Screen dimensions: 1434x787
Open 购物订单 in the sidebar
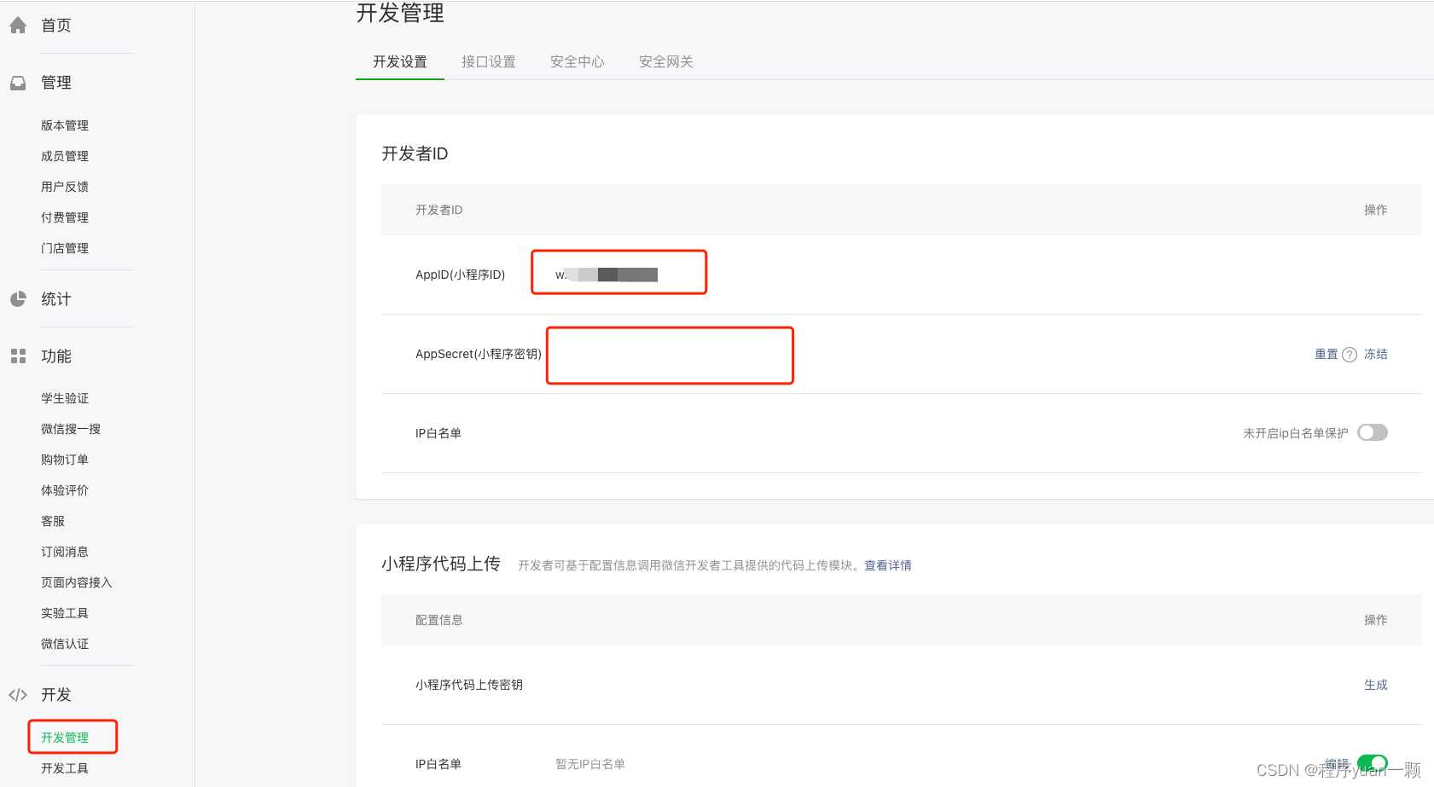[x=65, y=460]
